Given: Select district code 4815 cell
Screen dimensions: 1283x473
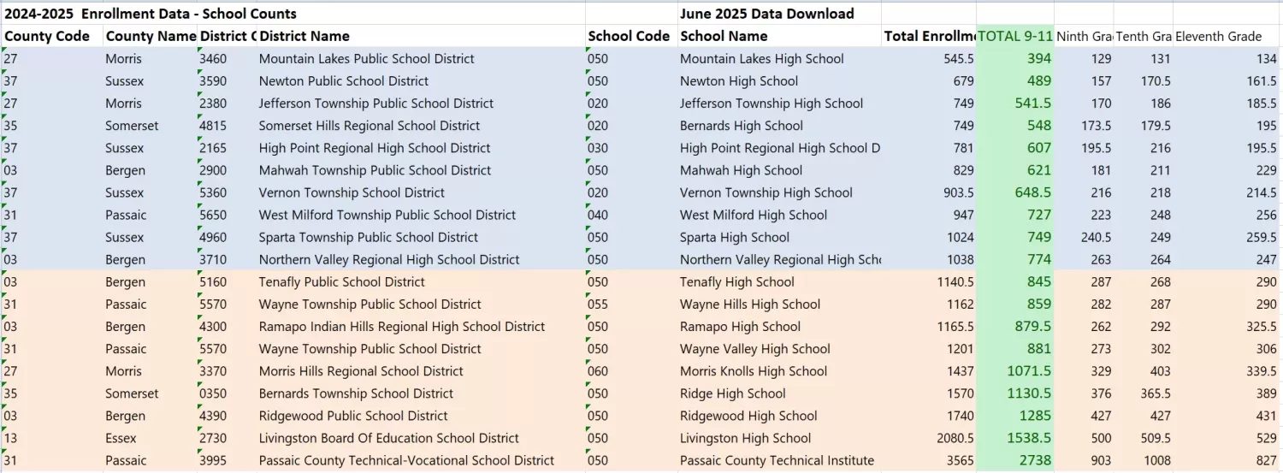Looking at the screenshot, I should click(x=227, y=126).
